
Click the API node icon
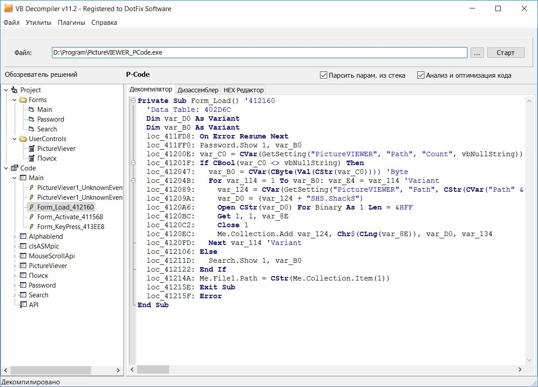[x=23, y=305]
